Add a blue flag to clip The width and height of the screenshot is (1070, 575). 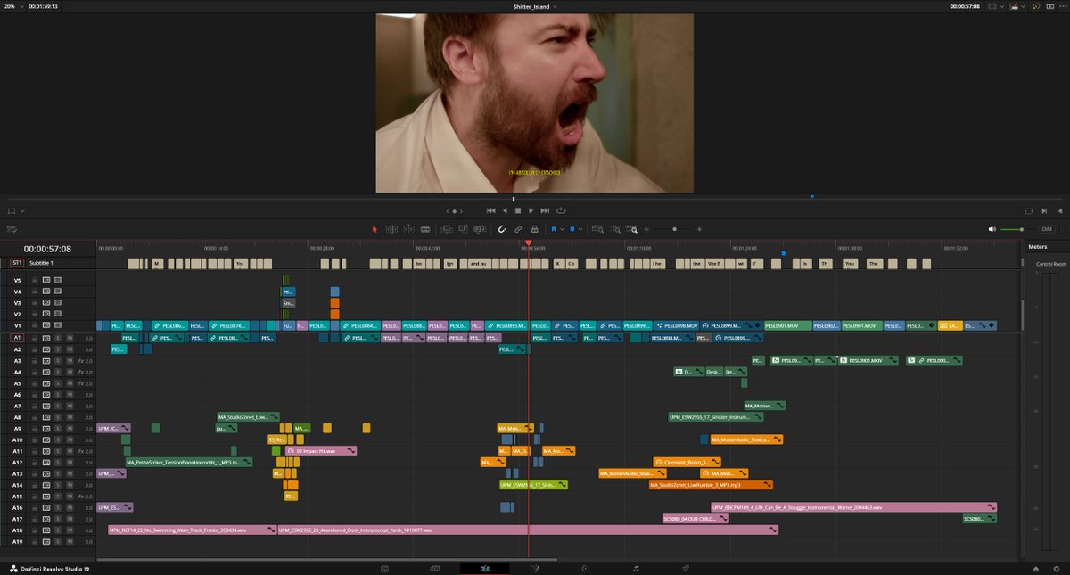pyautogui.click(x=554, y=229)
